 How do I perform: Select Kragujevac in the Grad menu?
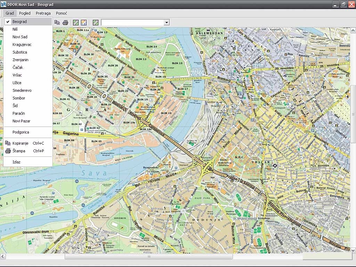[x=28, y=44]
